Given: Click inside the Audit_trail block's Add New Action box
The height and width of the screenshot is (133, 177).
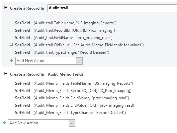Looking at the screenshot, I should point(46,61).
